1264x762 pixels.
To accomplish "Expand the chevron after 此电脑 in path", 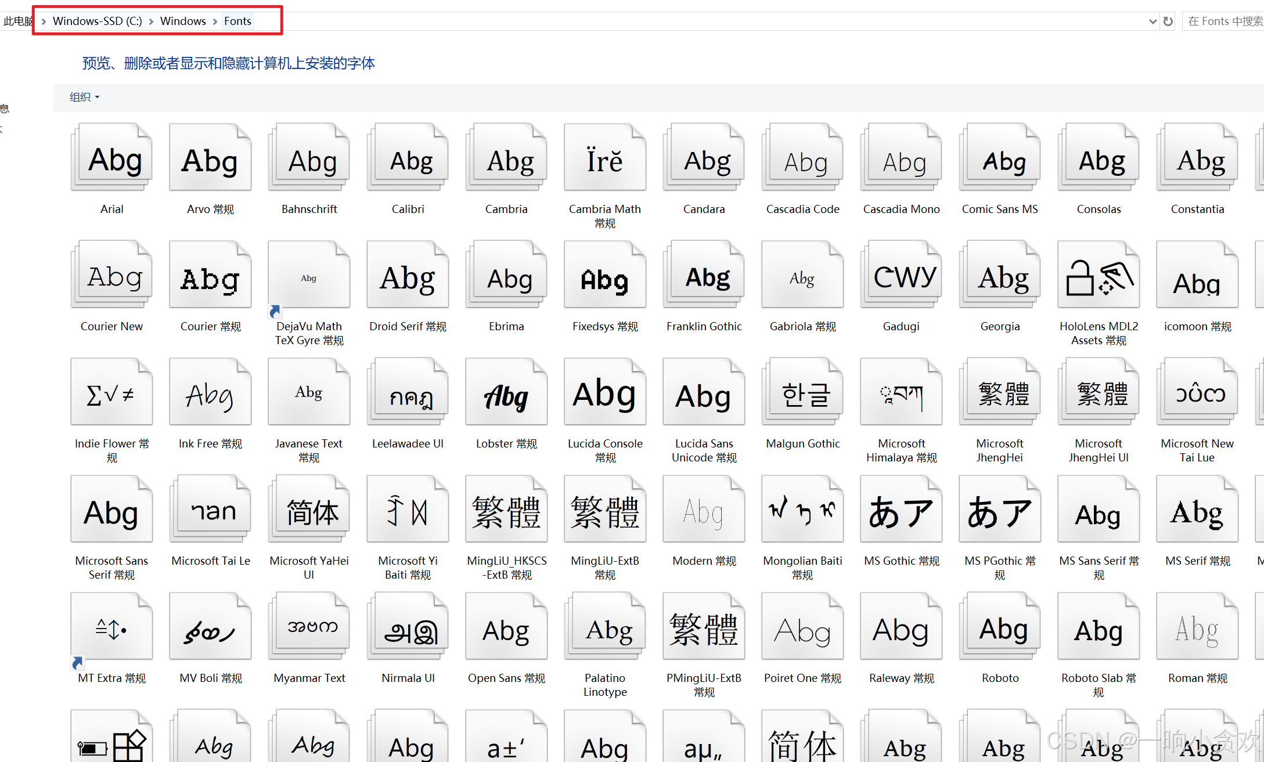I will 44,21.
